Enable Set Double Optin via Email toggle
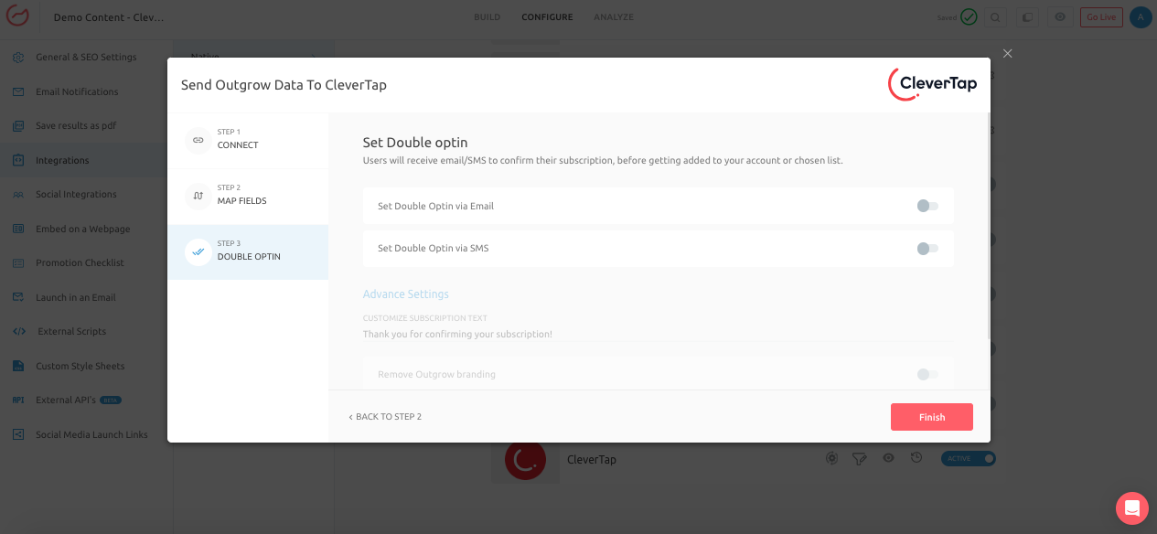The height and width of the screenshot is (534, 1157). pyautogui.click(x=927, y=206)
